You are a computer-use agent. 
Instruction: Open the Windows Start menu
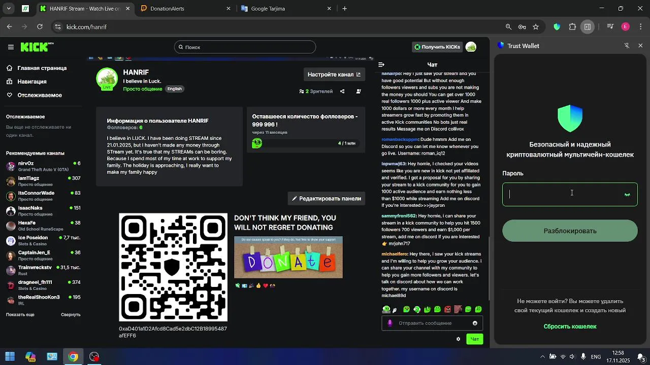coord(10,356)
